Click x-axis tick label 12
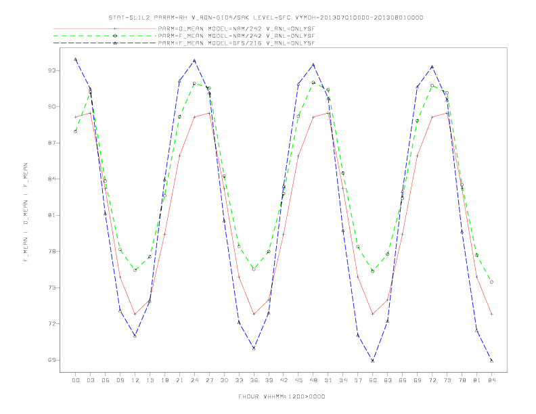The height and width of the screenshot is (414, 536). pos(135,380)
